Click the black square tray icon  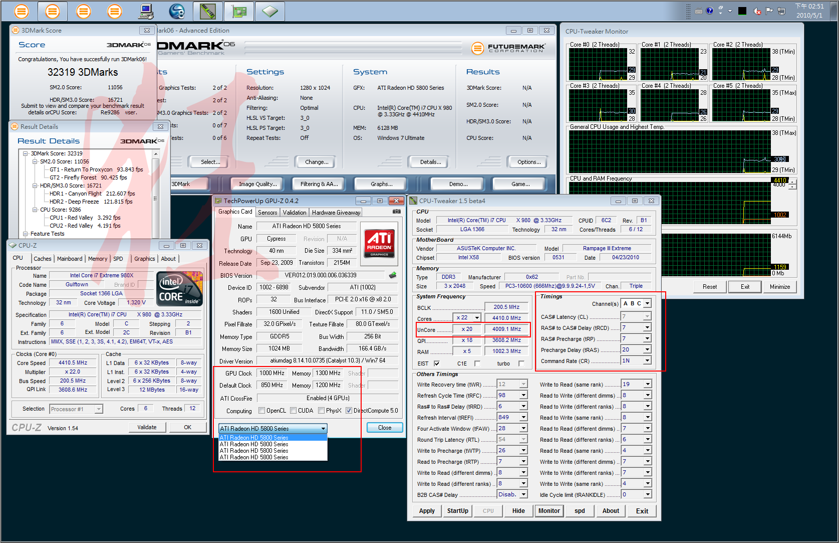coord(742,11)
